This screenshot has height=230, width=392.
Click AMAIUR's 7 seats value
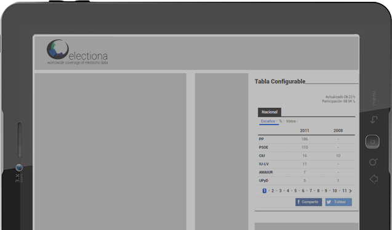[305, 172]
